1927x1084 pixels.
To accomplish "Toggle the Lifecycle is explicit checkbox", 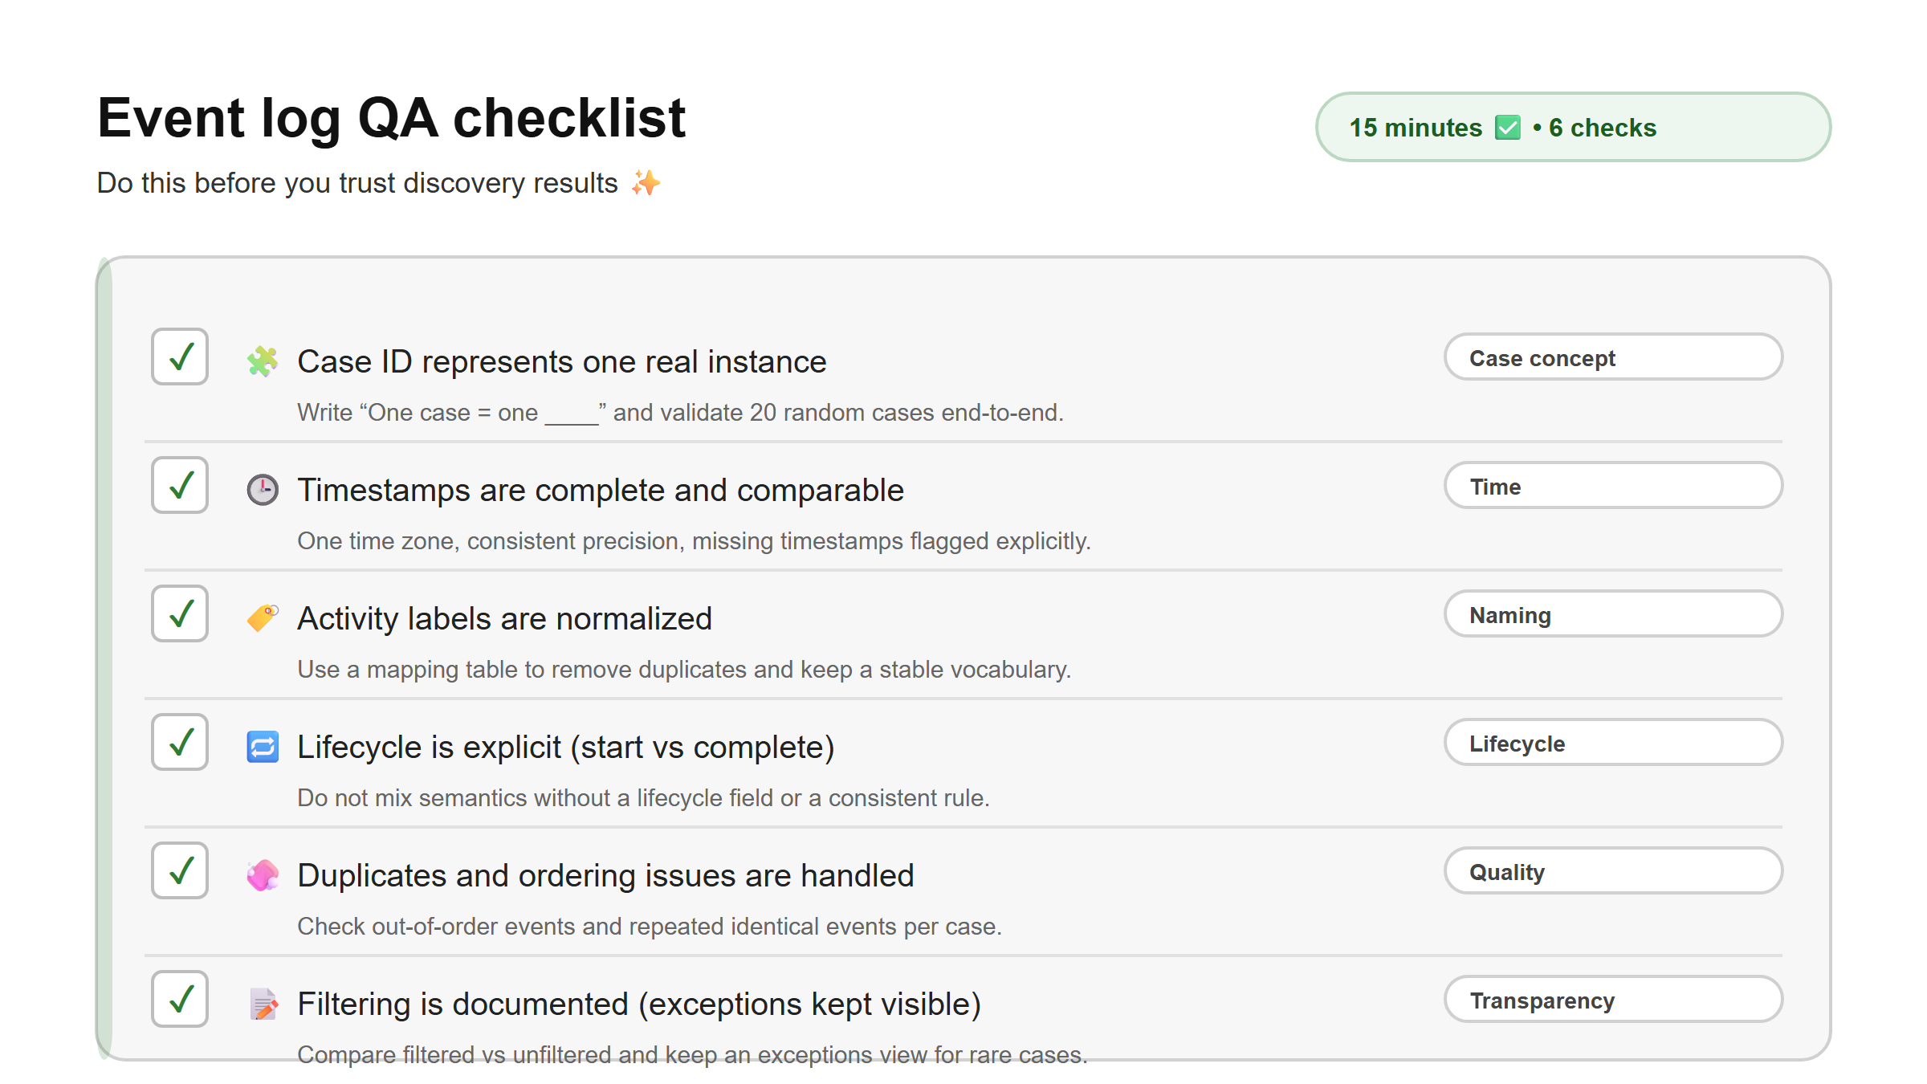I will [x=179, y=743].
